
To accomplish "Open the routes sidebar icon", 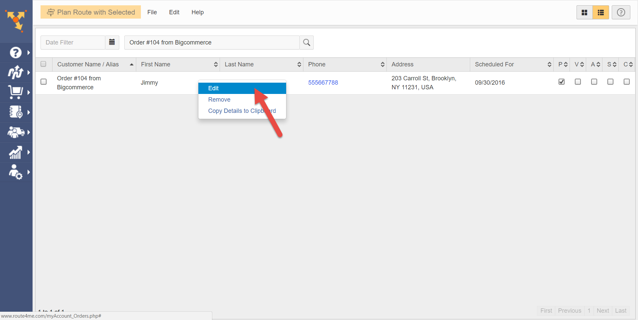I will (16, 72).
